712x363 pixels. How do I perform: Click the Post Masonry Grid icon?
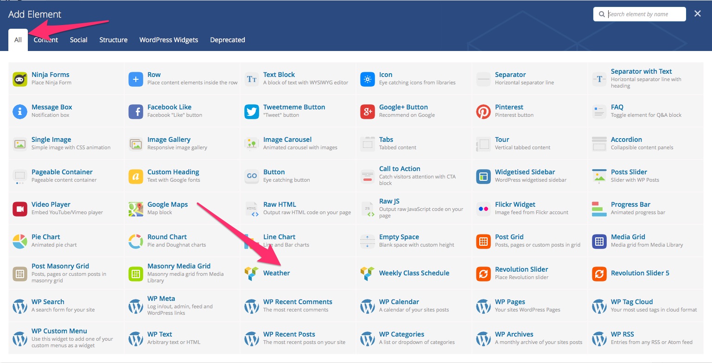click(x=20, y=274)
